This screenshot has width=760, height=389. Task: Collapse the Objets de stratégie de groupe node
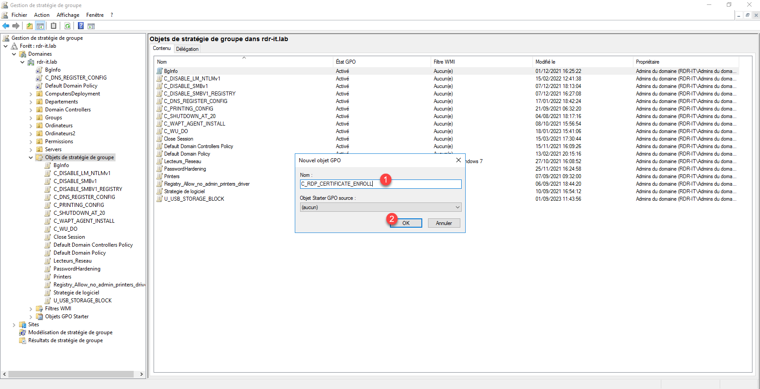31,157
